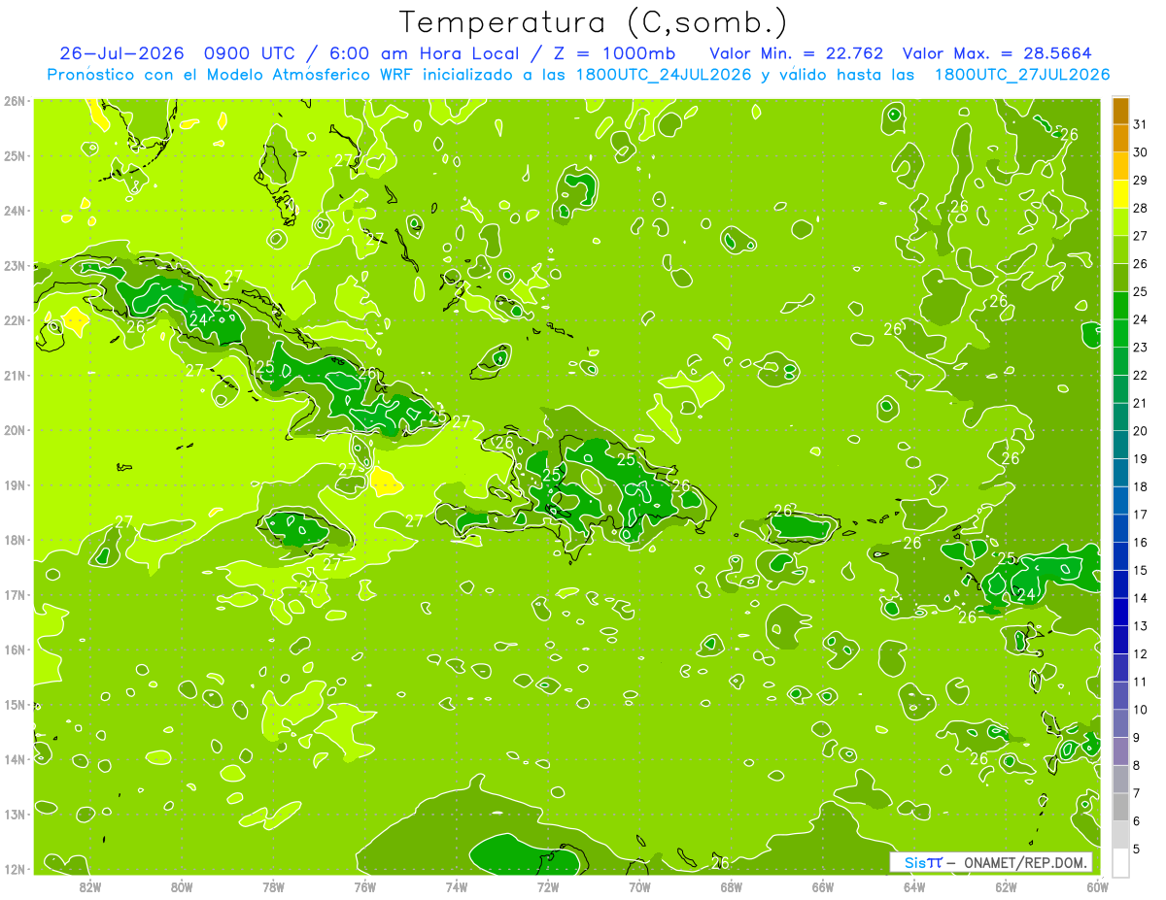This screenshot has width=1166, height=900.
Task: Click the "15" color scale label
Action: coord(1141,570)
